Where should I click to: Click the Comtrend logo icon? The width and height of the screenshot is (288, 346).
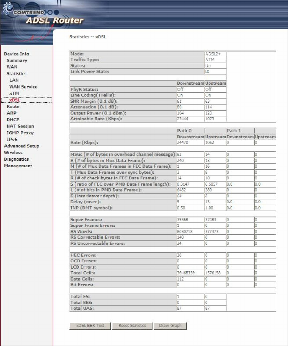[x=8, y=8]
